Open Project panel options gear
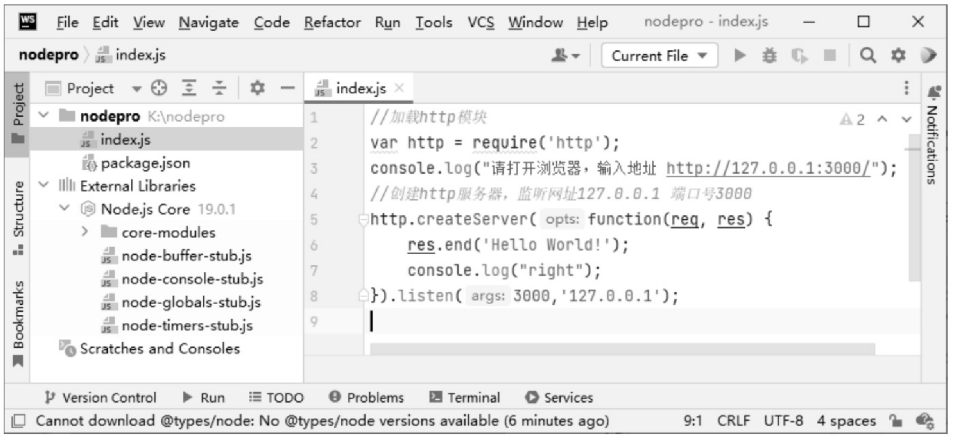The image size is (953, 442). 258,88
